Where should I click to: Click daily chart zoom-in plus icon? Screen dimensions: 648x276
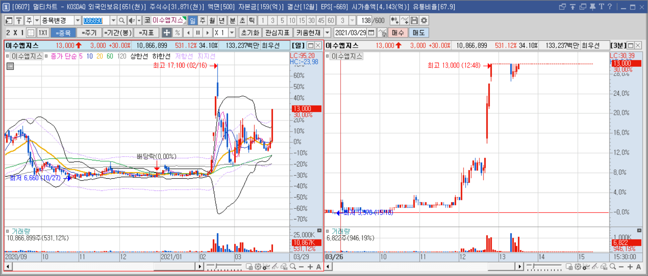tap(310, 267)
